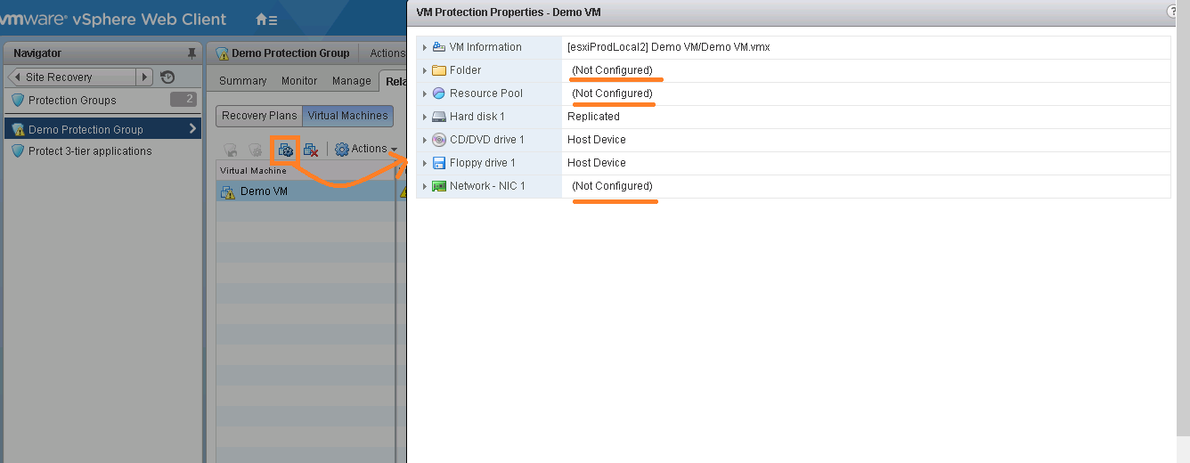
Task: Switch to the Related Objects tab
Action: 394,81
